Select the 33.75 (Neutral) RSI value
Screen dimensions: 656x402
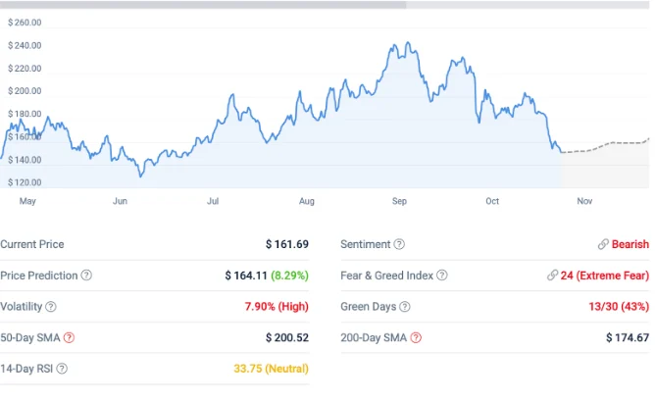coord(271,369)
